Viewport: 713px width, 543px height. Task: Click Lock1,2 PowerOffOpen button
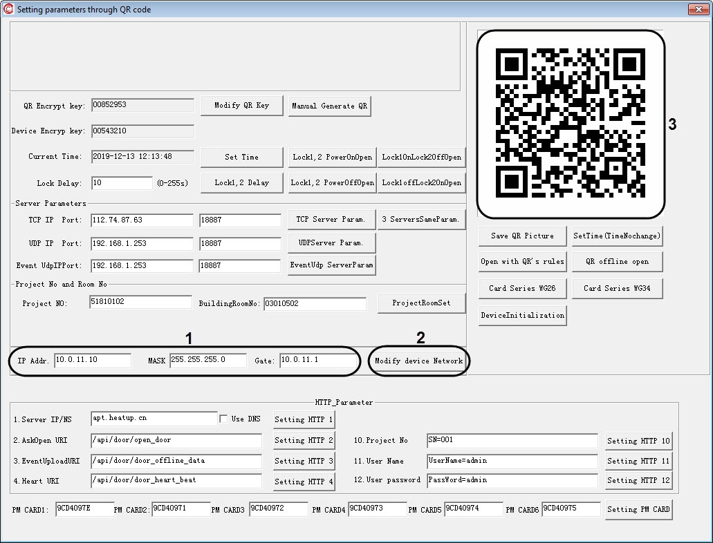pyautogui.click(x=333, y=182)
